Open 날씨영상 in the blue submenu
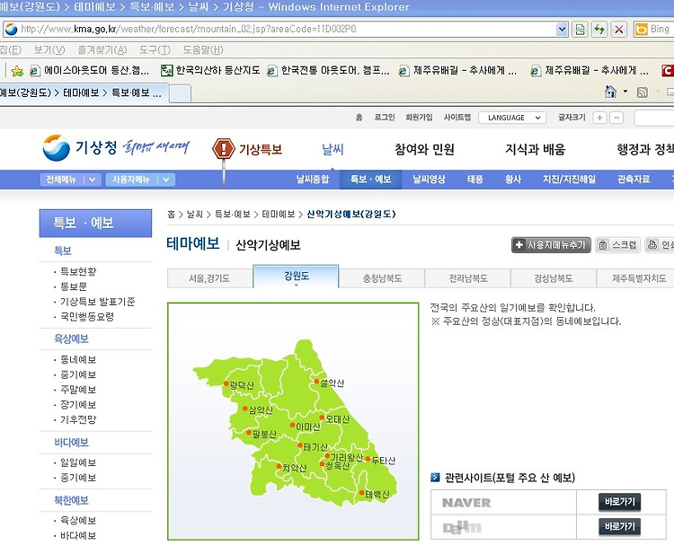Image resolution: width=674 pixels, height=545 pixels. coord(429,179)
